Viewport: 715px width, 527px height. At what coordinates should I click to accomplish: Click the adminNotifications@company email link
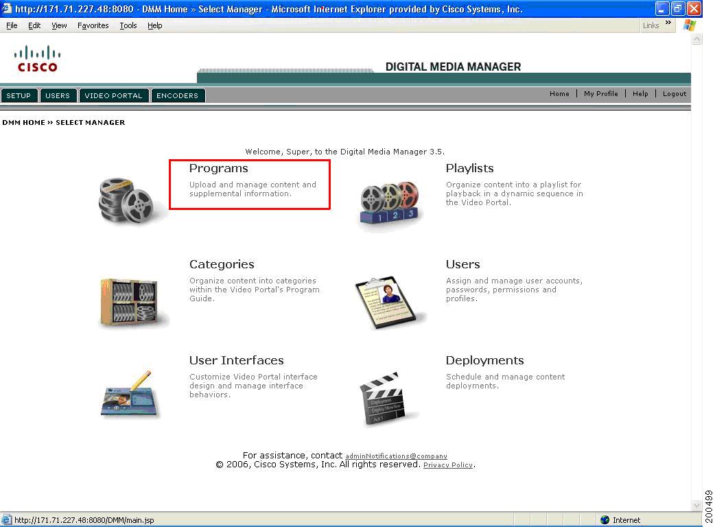(396, 455)
